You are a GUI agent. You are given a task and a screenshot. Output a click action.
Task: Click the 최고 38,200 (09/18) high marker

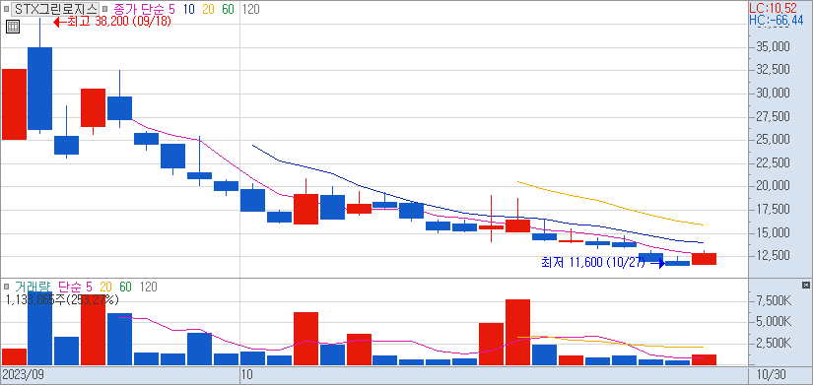coord(112,22)
